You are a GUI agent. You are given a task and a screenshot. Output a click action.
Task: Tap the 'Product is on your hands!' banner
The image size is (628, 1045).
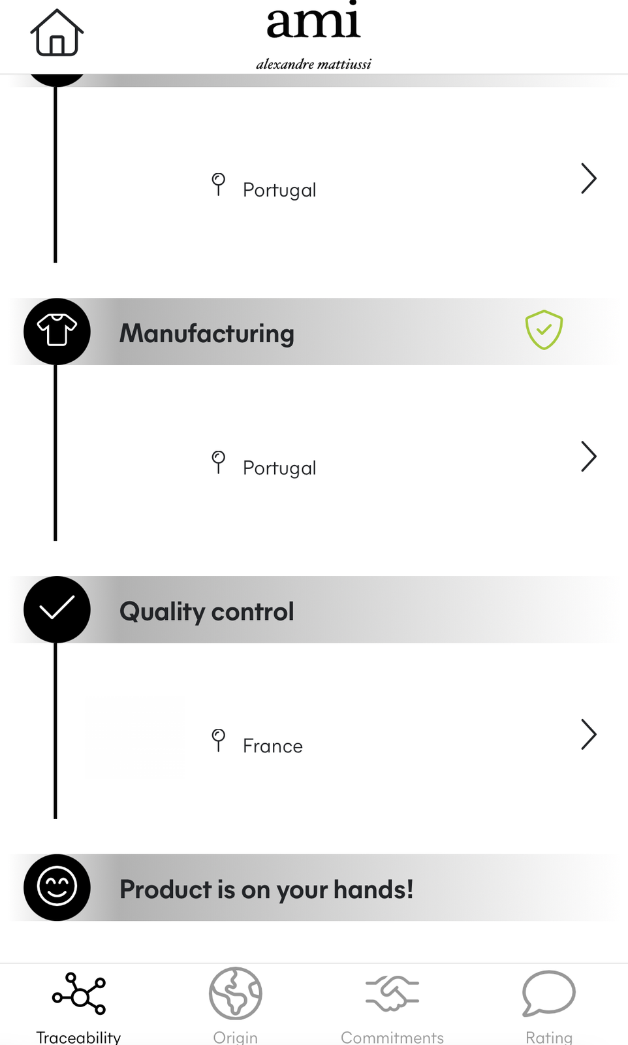[266, 890]
